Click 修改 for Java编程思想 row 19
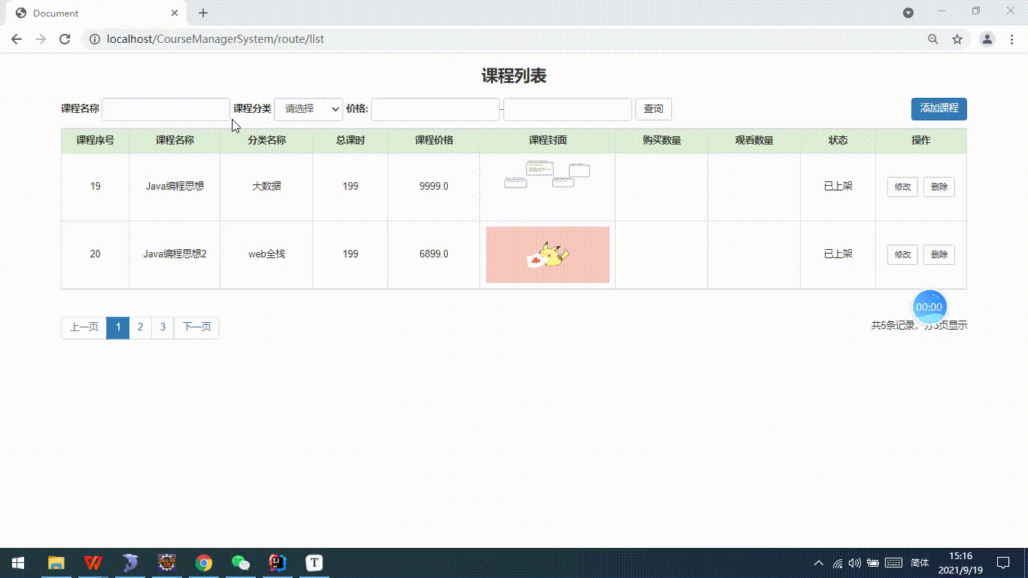1028x578 pixels. (x=902, y=187)
